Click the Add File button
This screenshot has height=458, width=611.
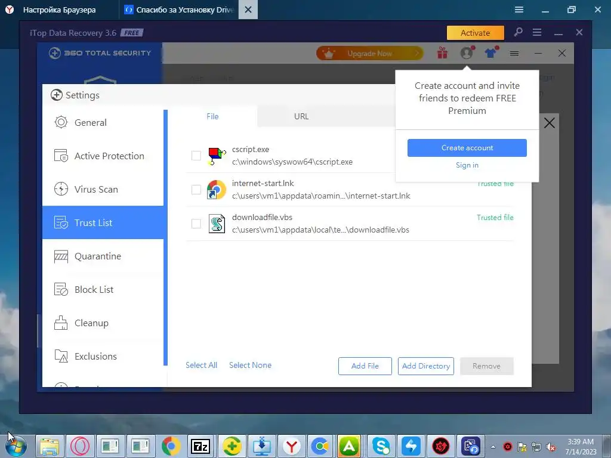click(365, 366)
